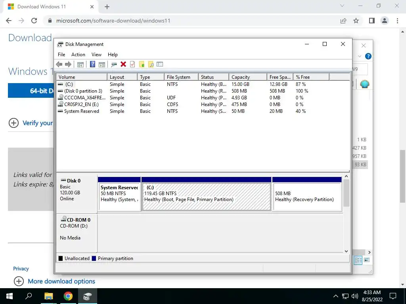Open a new Chrome tab
Image resolution: width=406 pixels, height=304 pixels.
click(x=107, y=7)
